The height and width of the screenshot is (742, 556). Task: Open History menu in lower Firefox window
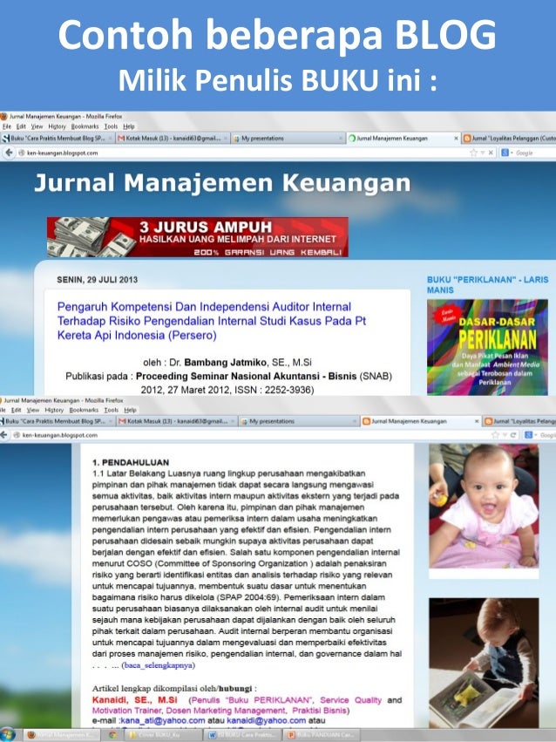click(x=54, y=410)
